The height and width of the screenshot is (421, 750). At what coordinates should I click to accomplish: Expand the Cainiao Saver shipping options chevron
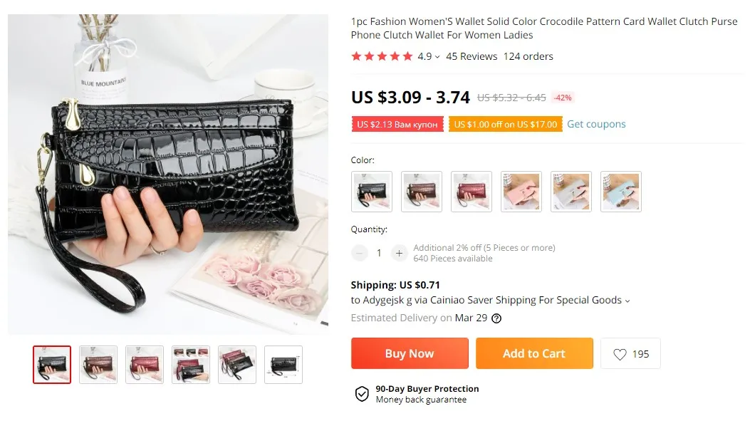tap(627, 301)
